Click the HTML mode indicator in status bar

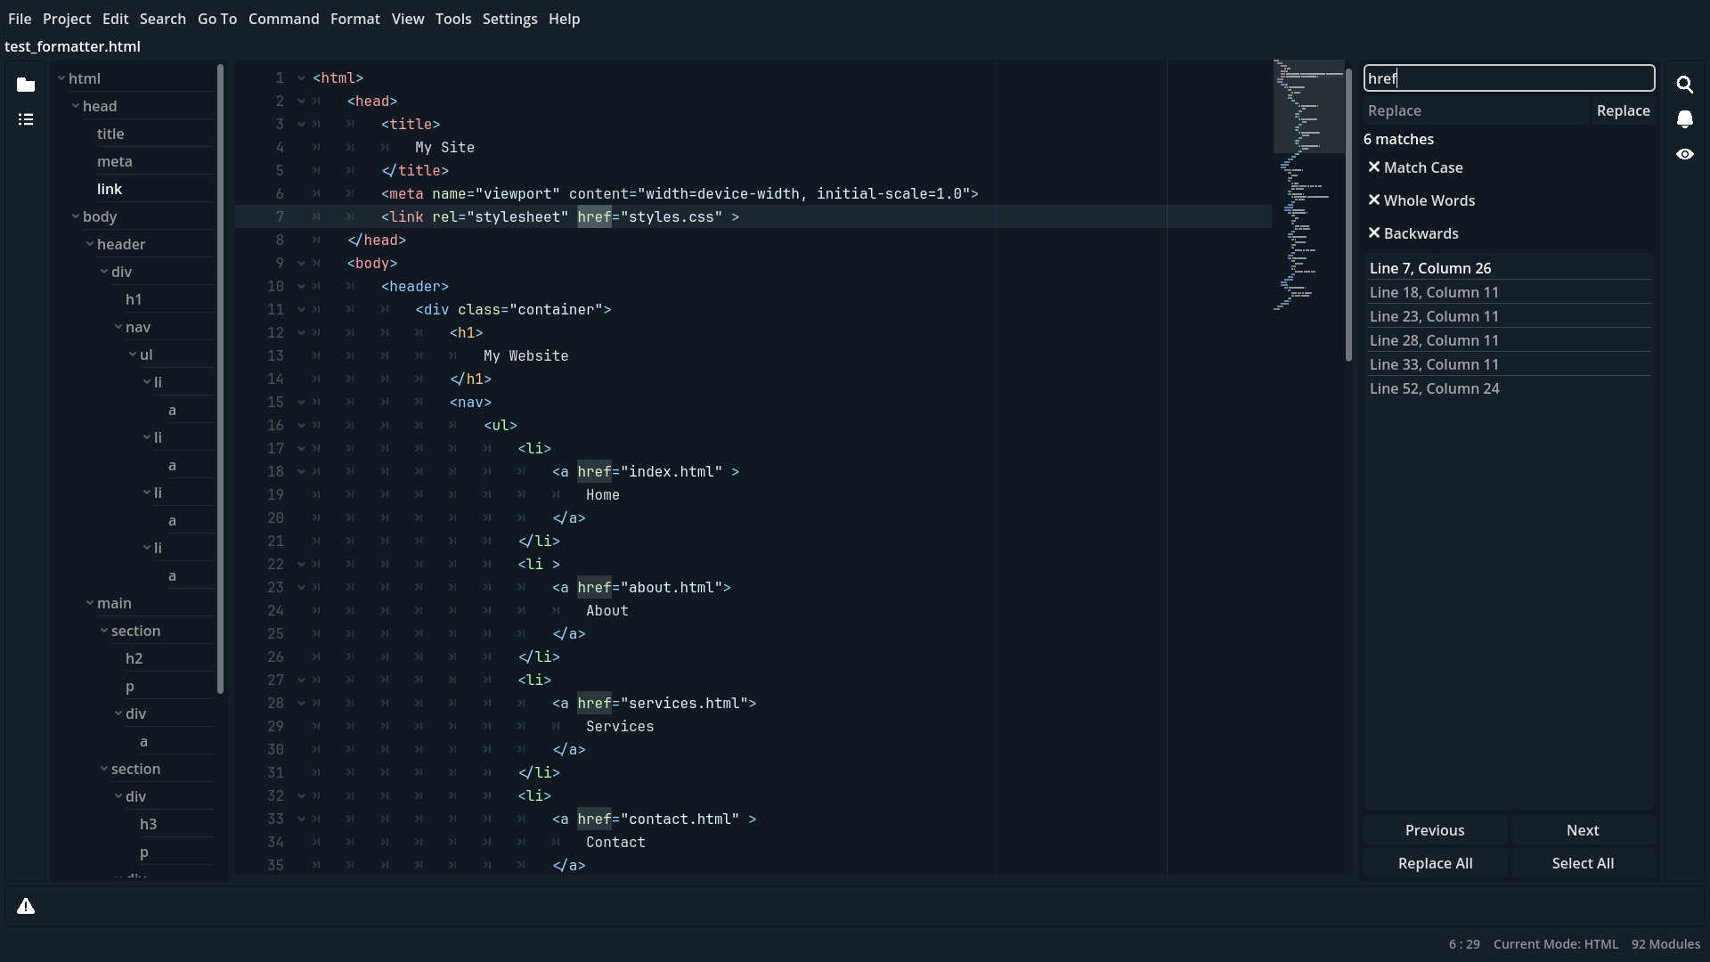(1556, 944)
